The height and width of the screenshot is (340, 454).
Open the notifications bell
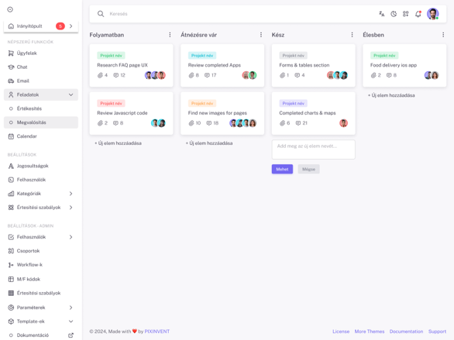coord(418,14)
